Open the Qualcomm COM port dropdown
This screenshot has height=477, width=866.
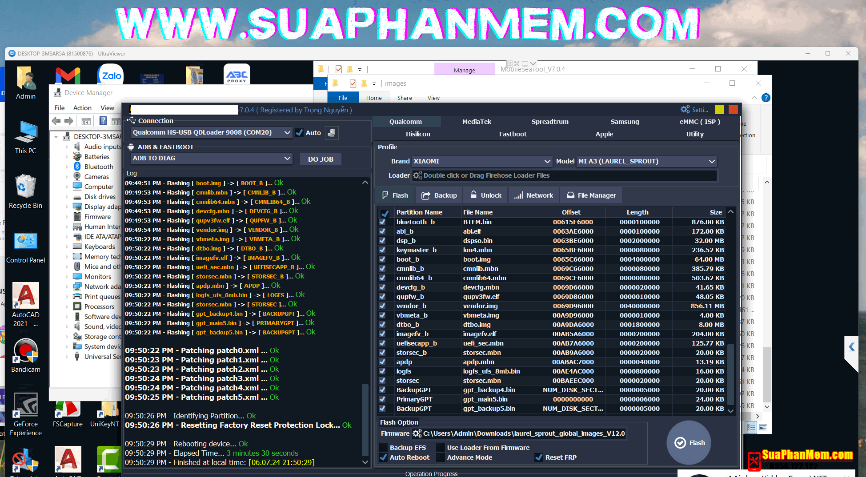212,132
